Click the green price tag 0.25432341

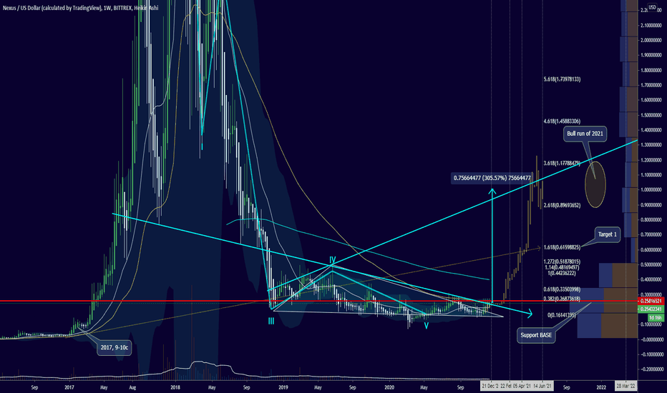click(651, 309)
